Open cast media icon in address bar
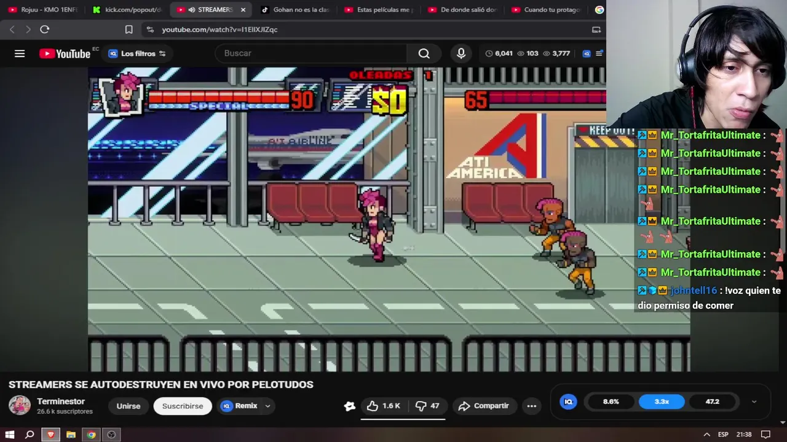The image size is (787, 442). pos(596,29)
